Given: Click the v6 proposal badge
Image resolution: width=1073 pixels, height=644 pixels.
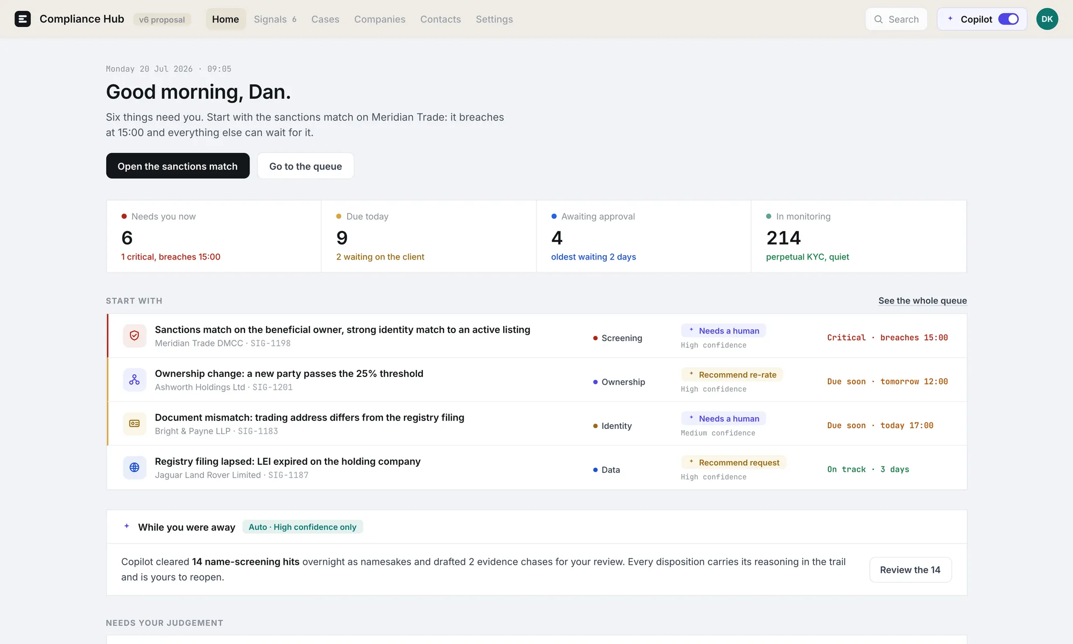Looking at the screenshot, I should click(x=162, y=20).
